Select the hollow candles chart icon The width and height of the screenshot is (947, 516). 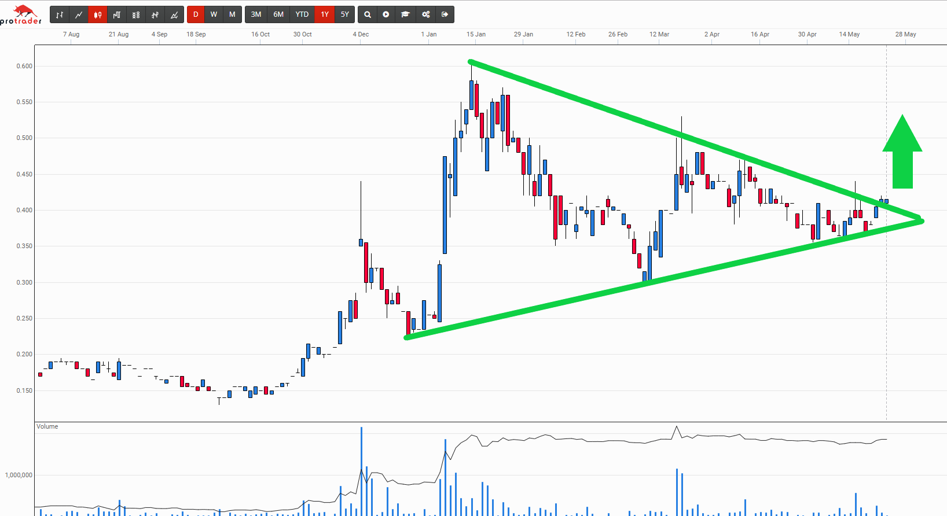pos(136,14)
